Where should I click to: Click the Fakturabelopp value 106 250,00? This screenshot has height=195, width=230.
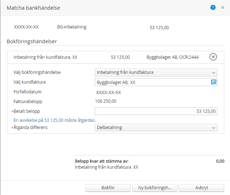coord(106,102)
